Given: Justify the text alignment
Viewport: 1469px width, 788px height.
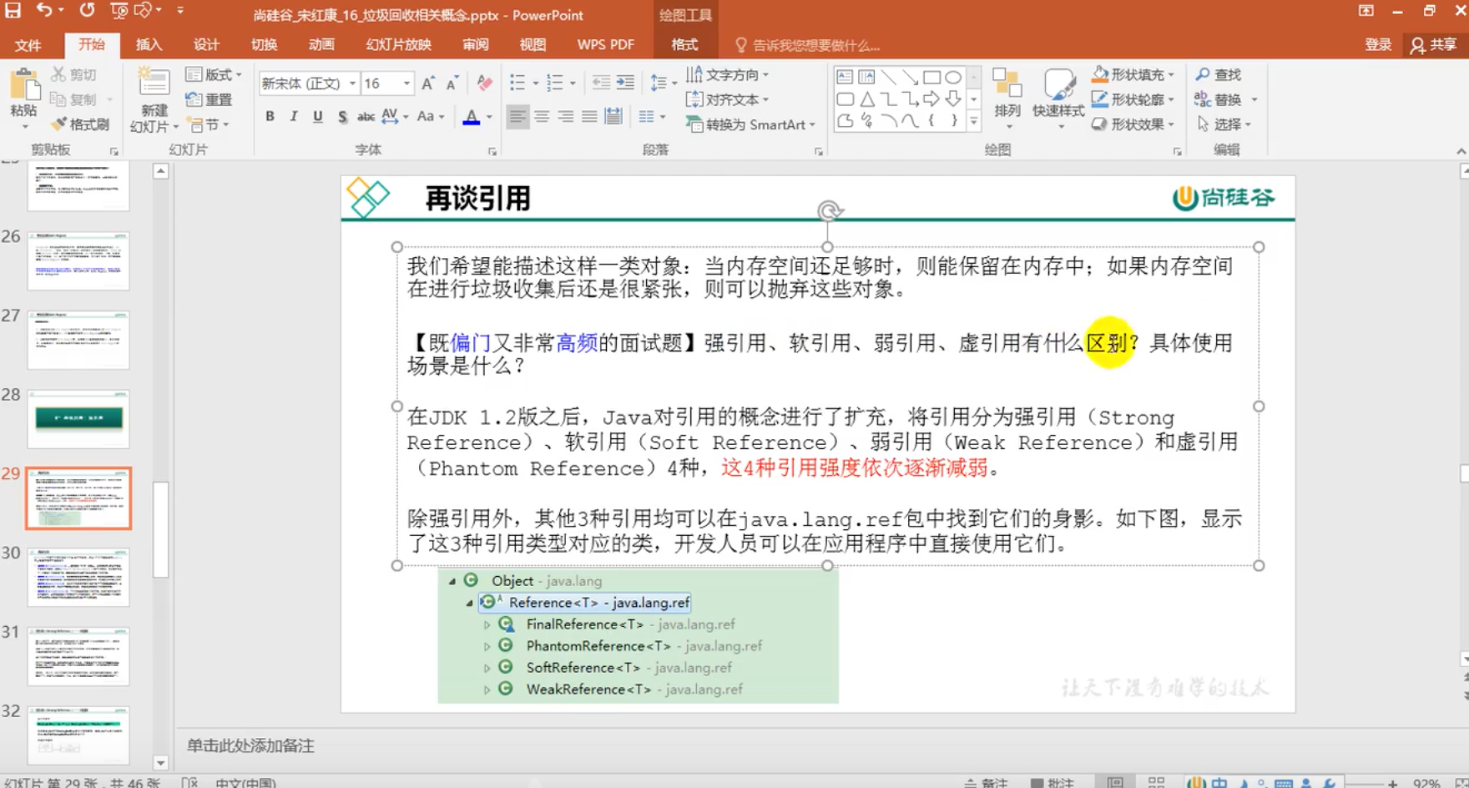Looking at the screenshot, I should click(589, 117).
